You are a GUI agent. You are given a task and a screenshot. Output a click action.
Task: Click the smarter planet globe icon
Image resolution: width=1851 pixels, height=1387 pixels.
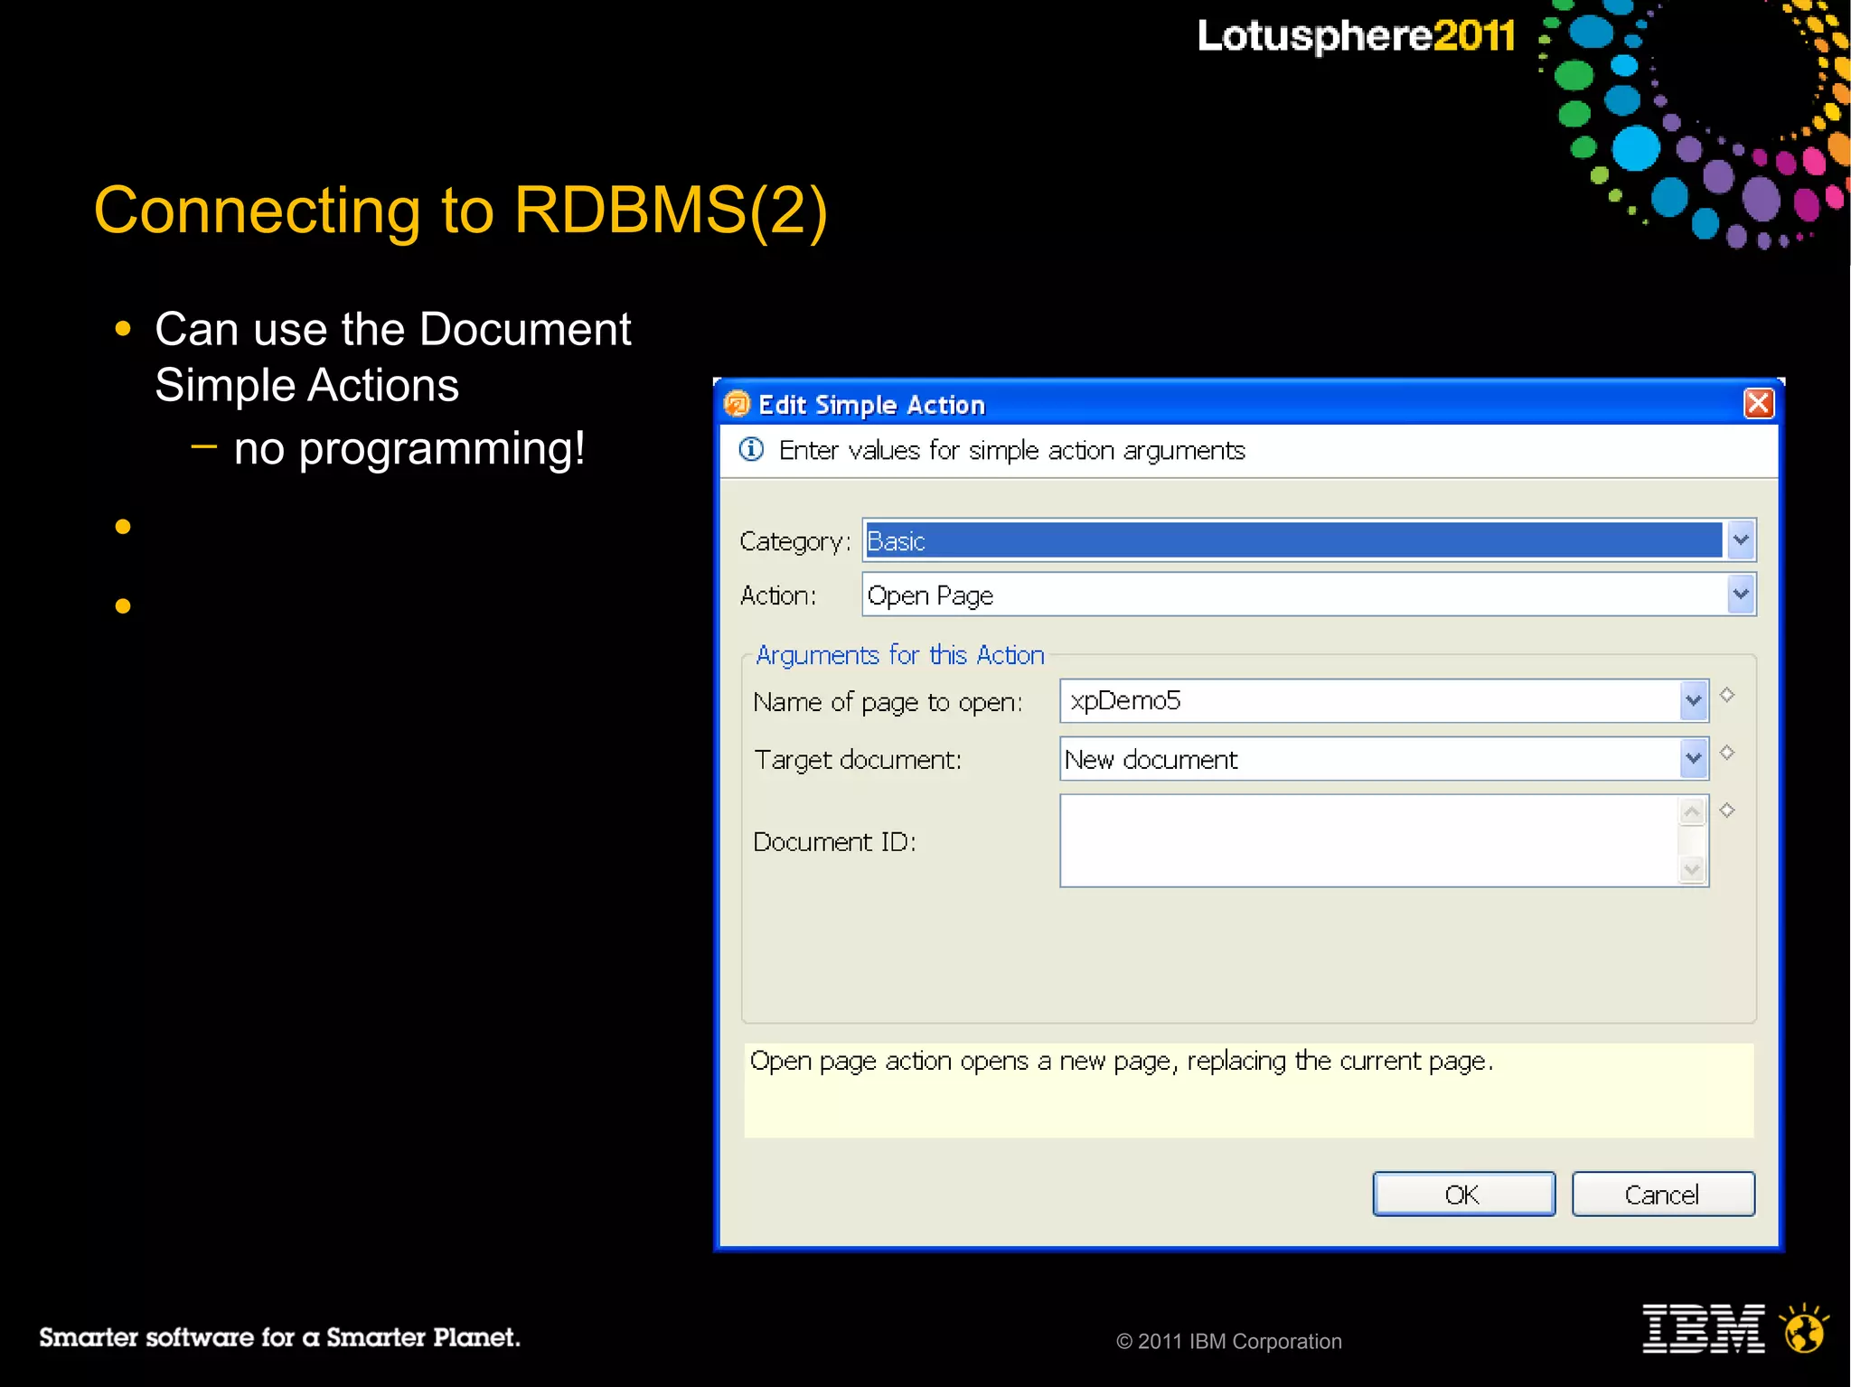1804,1328
